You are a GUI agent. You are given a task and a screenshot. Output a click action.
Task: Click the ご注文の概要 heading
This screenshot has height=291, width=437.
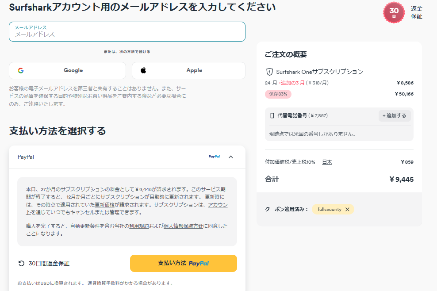pyautogui.click(x=286, y=54)
